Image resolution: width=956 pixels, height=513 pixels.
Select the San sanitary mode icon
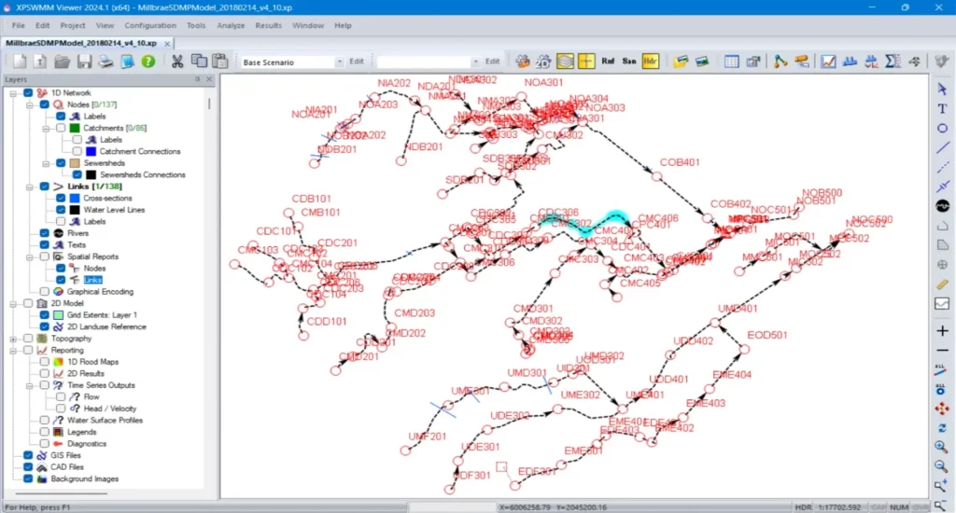629,61
